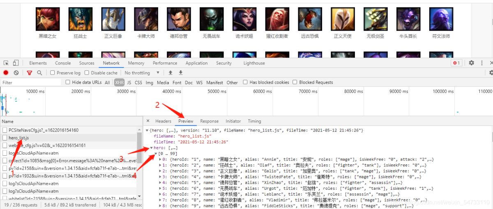Open the Response tab
Screen dimensions: 493x209
click(x=209, y=121)
